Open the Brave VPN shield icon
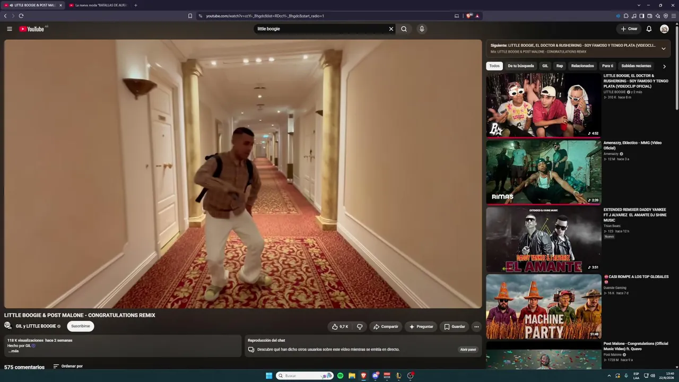The height and width of the screenshot is (382, 679). pos(666,16)
